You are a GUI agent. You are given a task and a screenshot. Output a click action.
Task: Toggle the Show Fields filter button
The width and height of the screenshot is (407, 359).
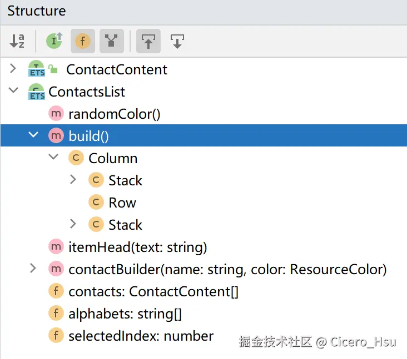point(83,41)
